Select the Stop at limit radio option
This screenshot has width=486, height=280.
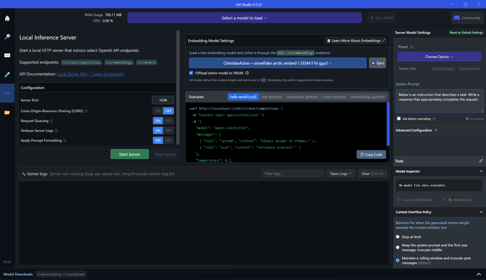pyautogui.click(x=398, y=237)
